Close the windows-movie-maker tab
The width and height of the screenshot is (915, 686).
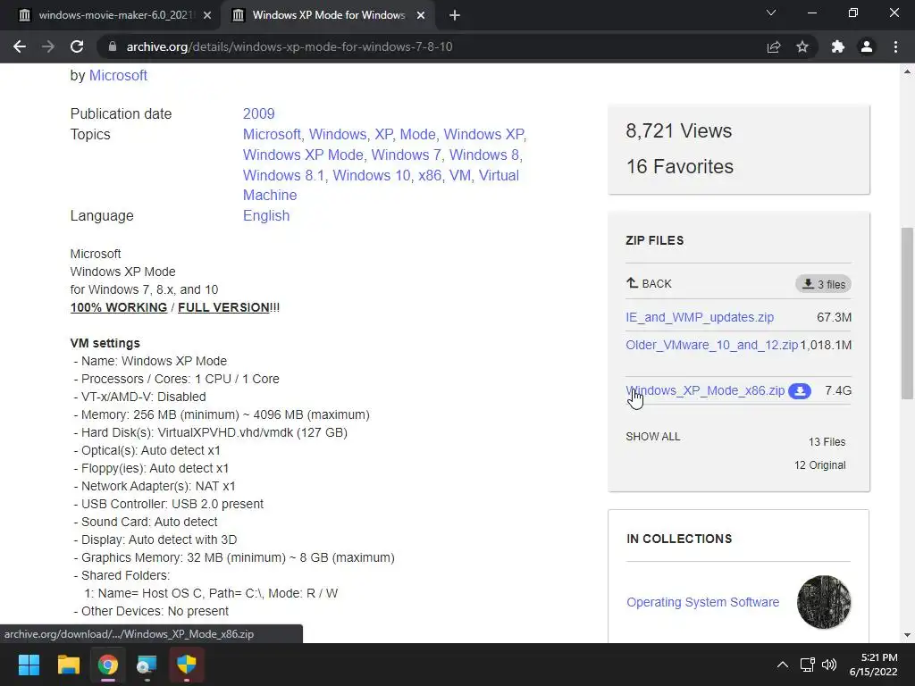click(207, 15)
